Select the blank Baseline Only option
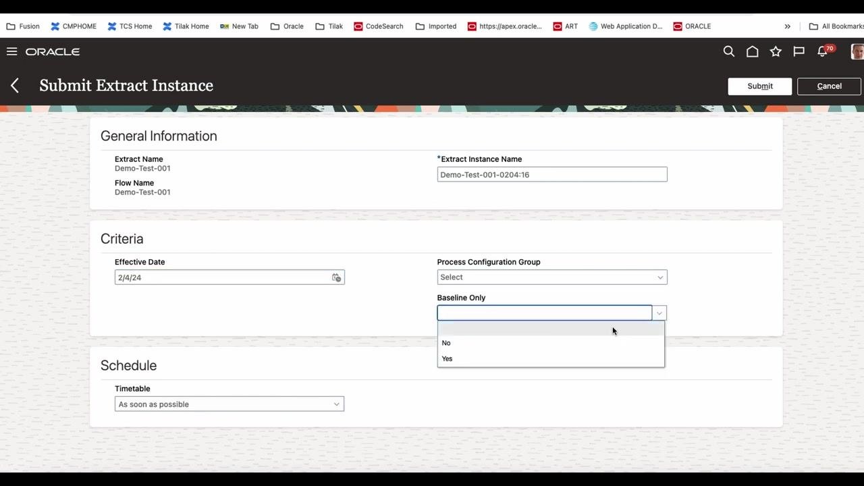This screenshot has height=486, width=864. tap(551, 329)
